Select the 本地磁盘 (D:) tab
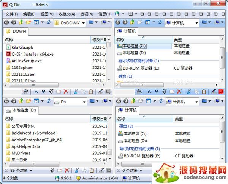The width and height of the screenshot is (228, 184). (21, 110)
